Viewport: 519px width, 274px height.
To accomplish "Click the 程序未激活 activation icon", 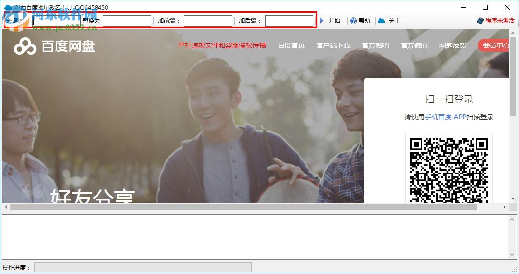I will point(480,21).
